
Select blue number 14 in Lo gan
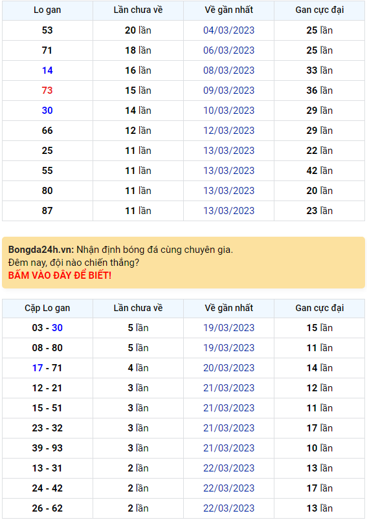coord(47,70)
